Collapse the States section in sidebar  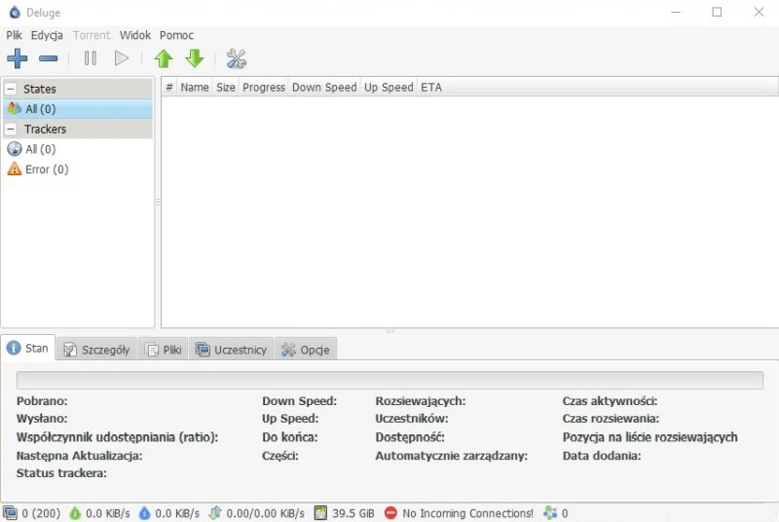(x=11, y=89)
